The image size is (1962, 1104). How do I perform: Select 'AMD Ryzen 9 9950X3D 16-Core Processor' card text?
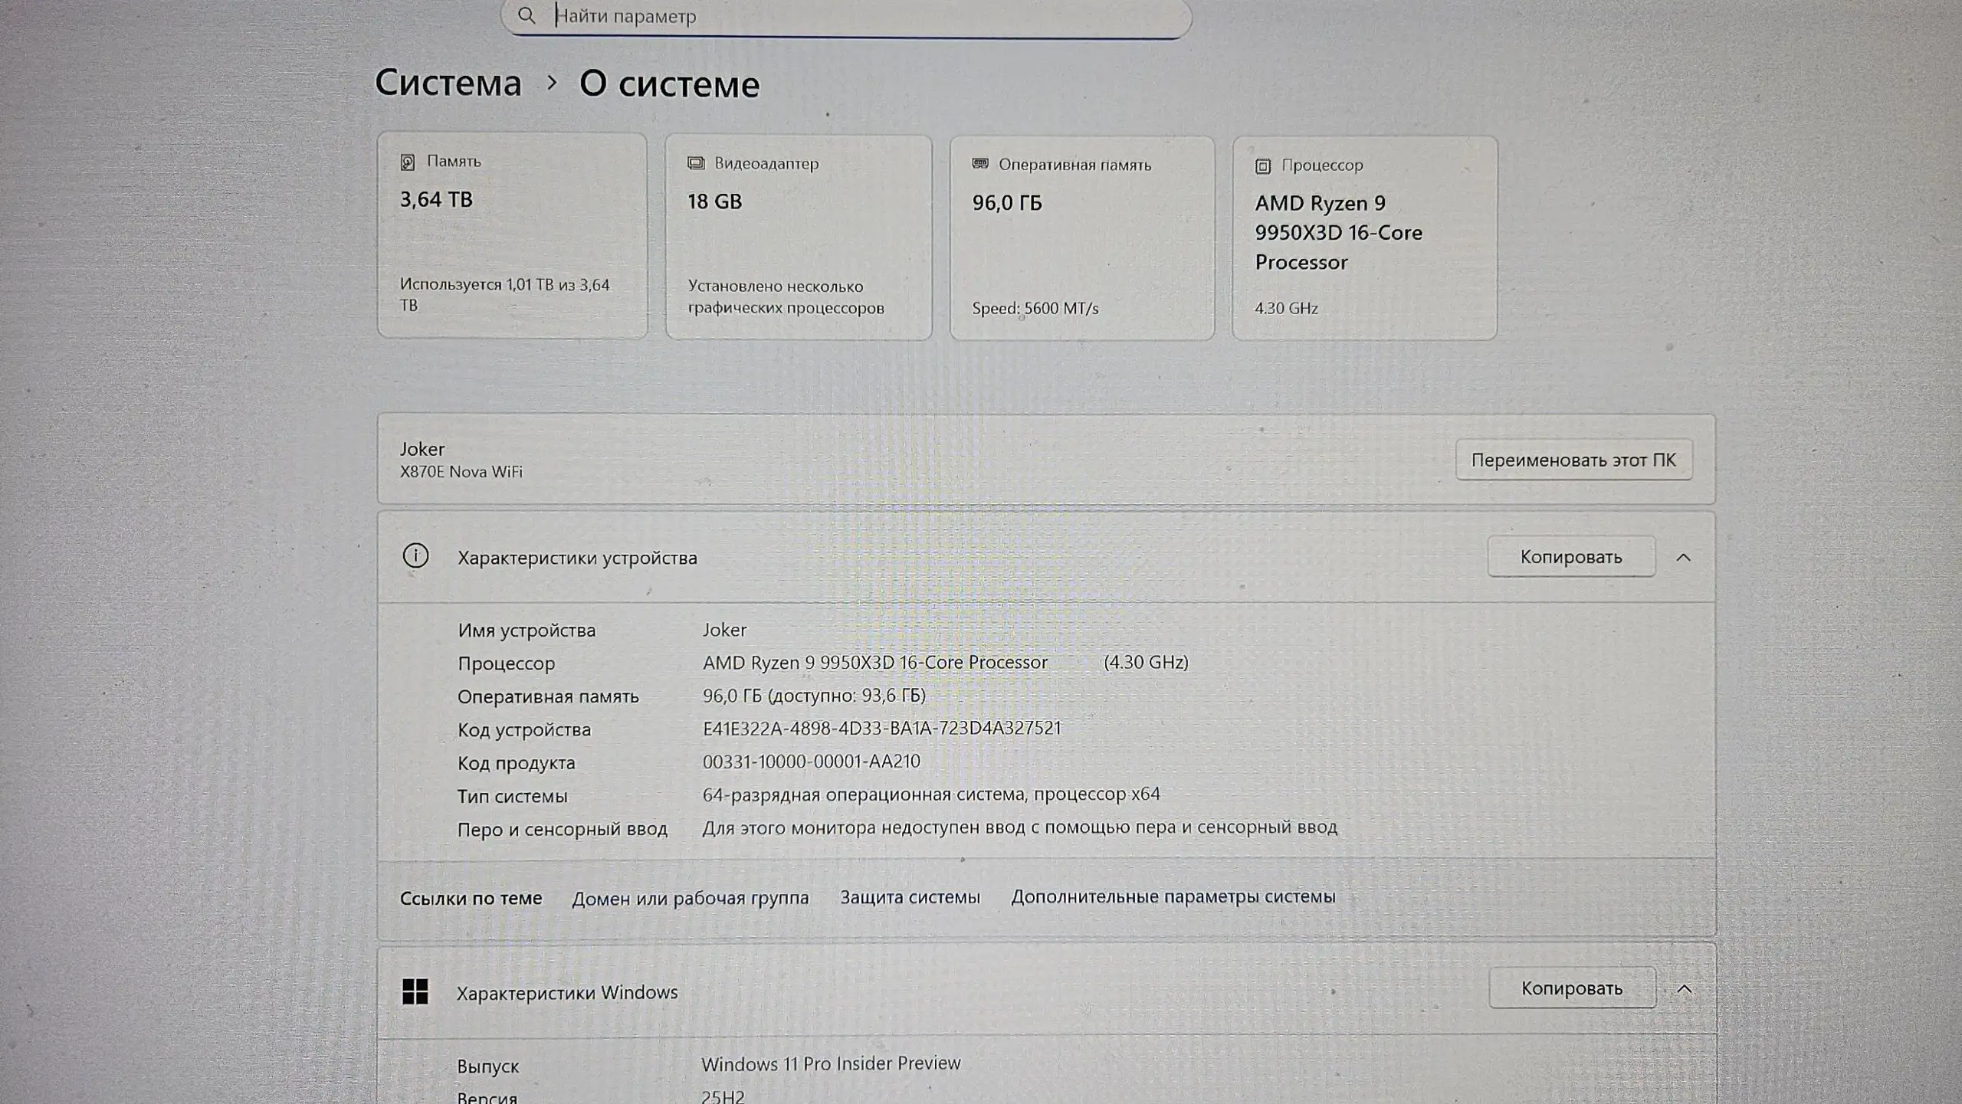1338,233
